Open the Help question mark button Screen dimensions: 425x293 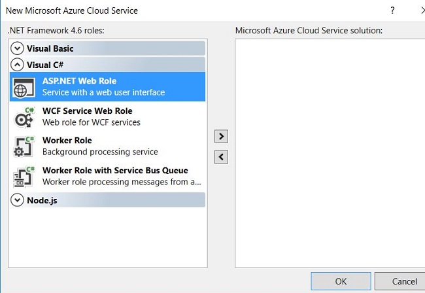[392, 10]
